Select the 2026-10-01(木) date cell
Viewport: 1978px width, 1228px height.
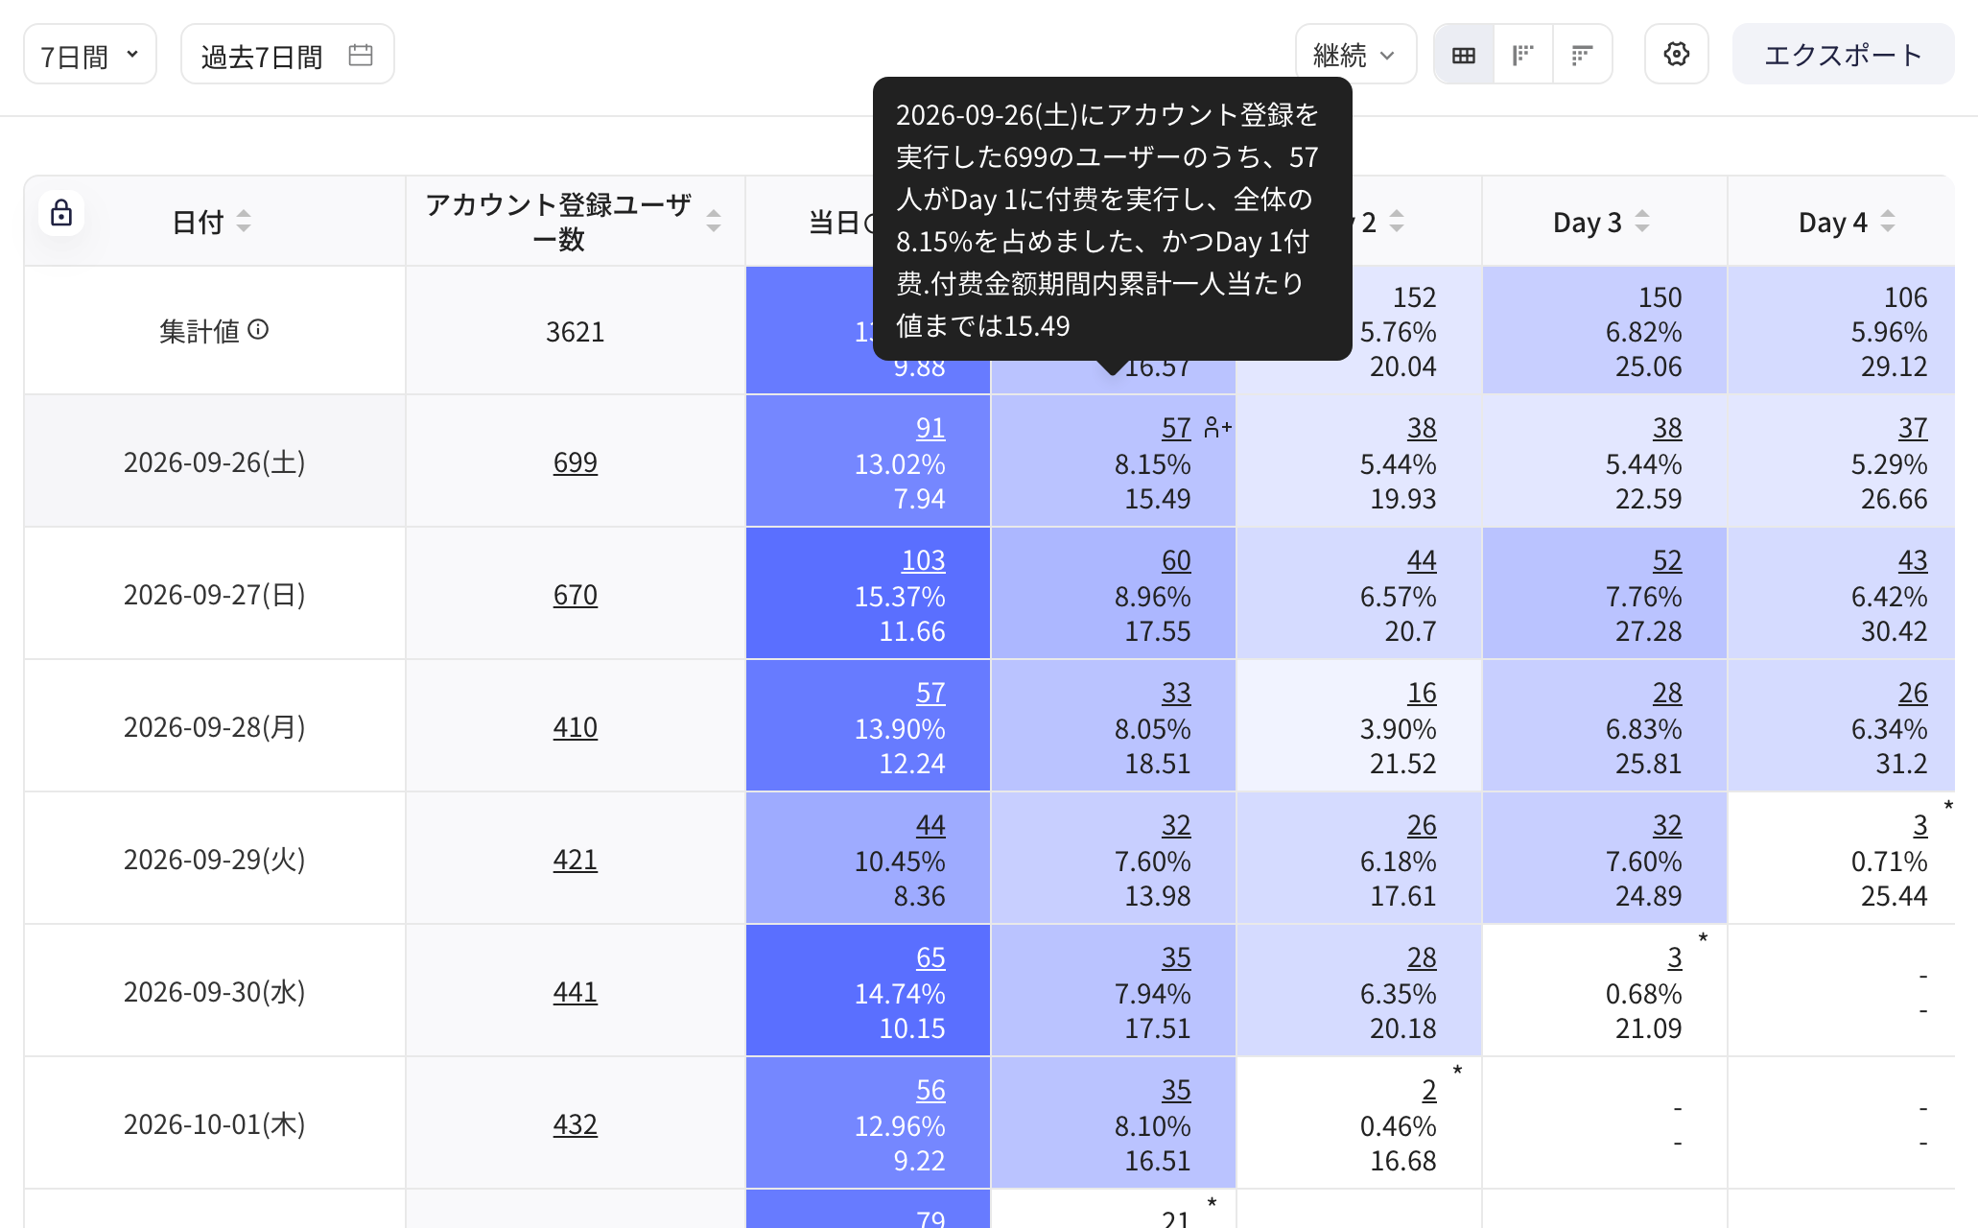pyautogui.click(x=215, y=1124)
